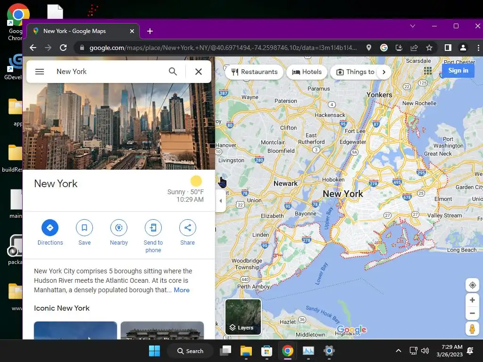Viewport: 483px width, 362px height.
Task: Activate the Street View pegman
Action: [x=472, y=329]
